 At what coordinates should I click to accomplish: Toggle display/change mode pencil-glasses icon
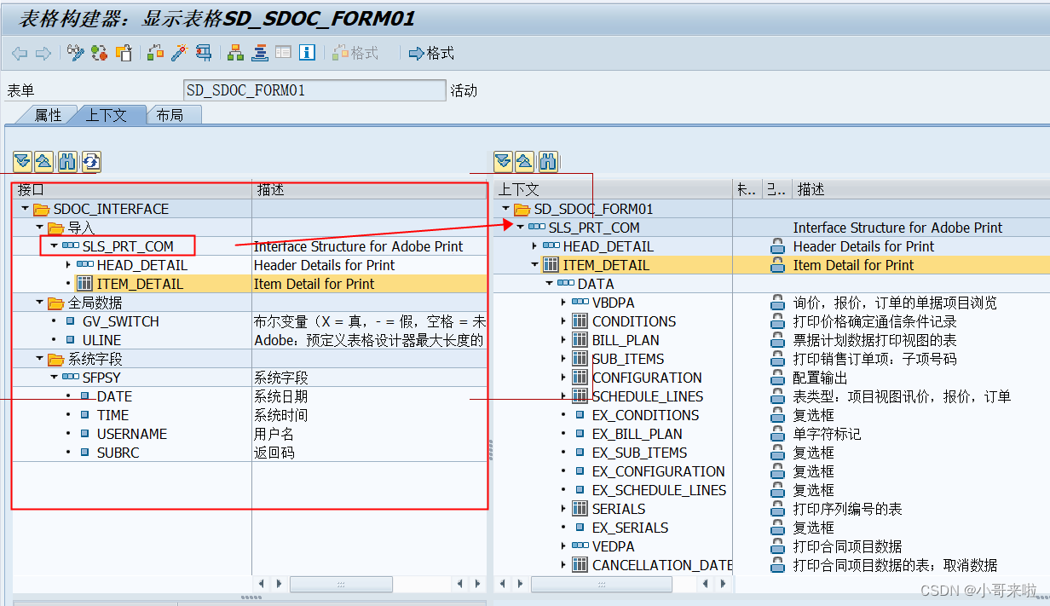pyautogui.click(x=76, y=53)
